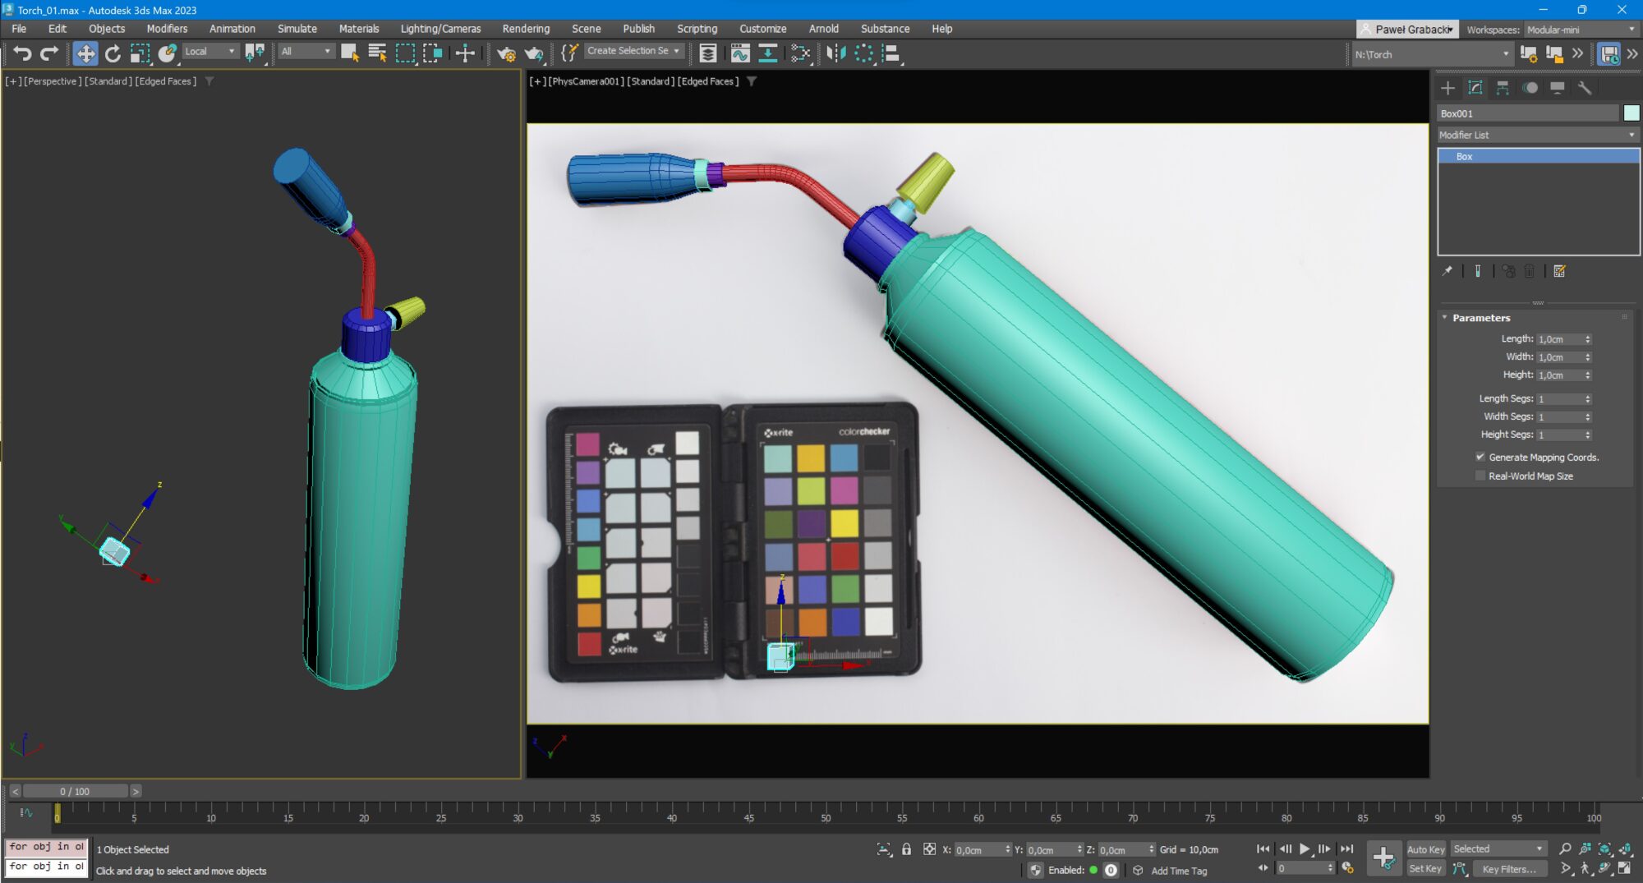Click the Undo arrow in the toolbar
Viewport: 1643px width, 883px height.
pyautogui.click(x=22, y=54)
